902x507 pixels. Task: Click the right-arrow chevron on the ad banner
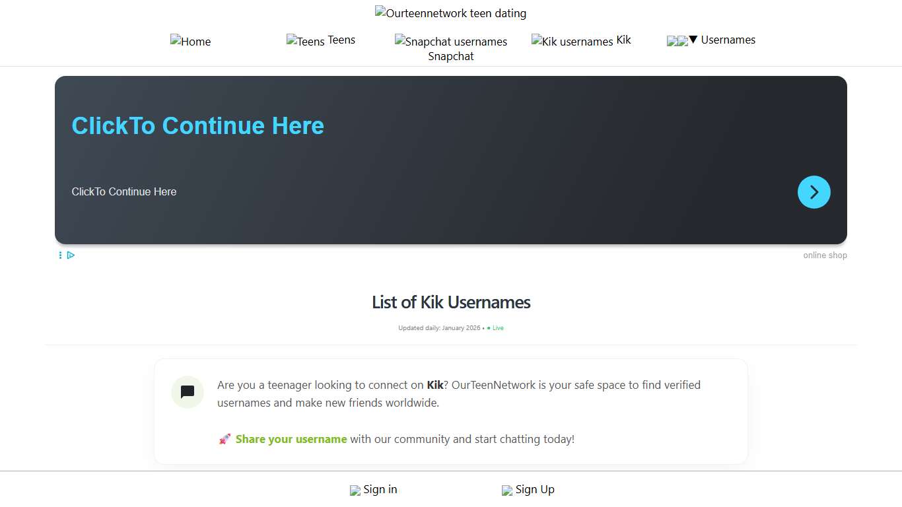814,191
